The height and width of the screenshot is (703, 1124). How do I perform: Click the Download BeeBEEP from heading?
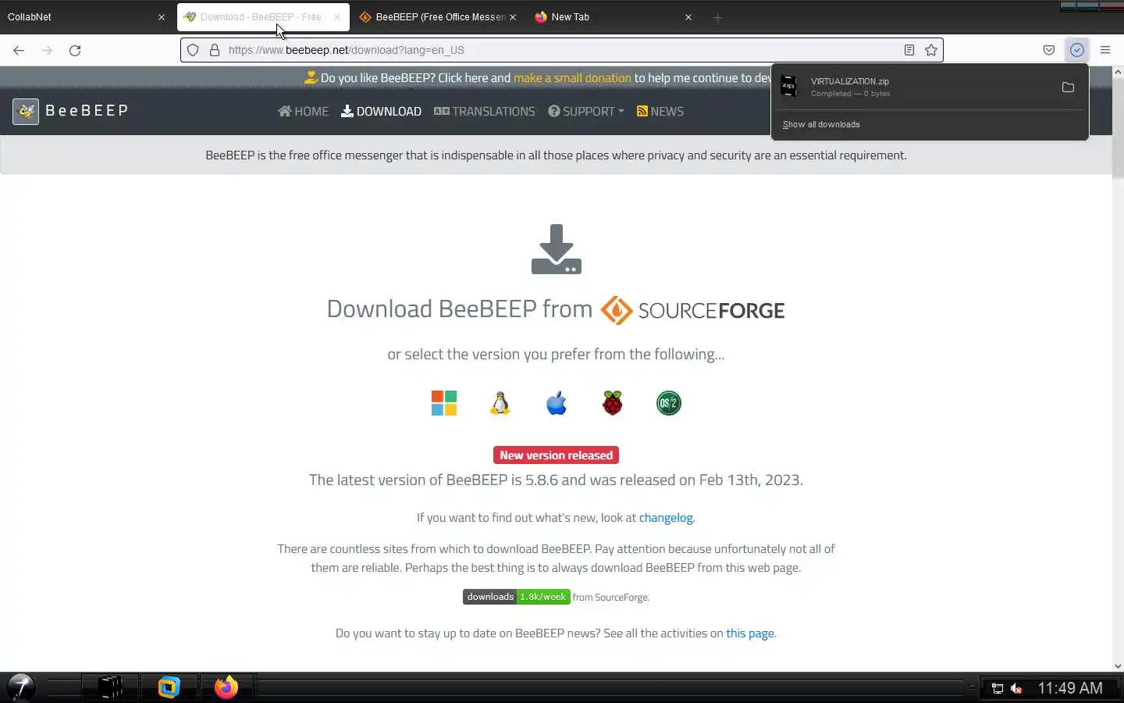[x=460, y=309]
